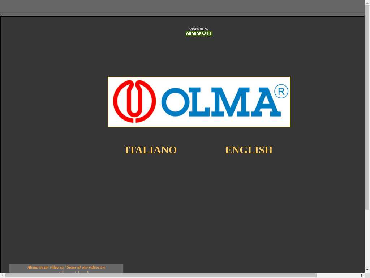Open the ENGLISH language version
The width and height of the screenshot is (370, 278).
tap(249, 150)
